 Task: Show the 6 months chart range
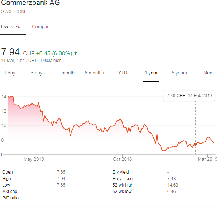pyautogui.click(x=94, y=73)
